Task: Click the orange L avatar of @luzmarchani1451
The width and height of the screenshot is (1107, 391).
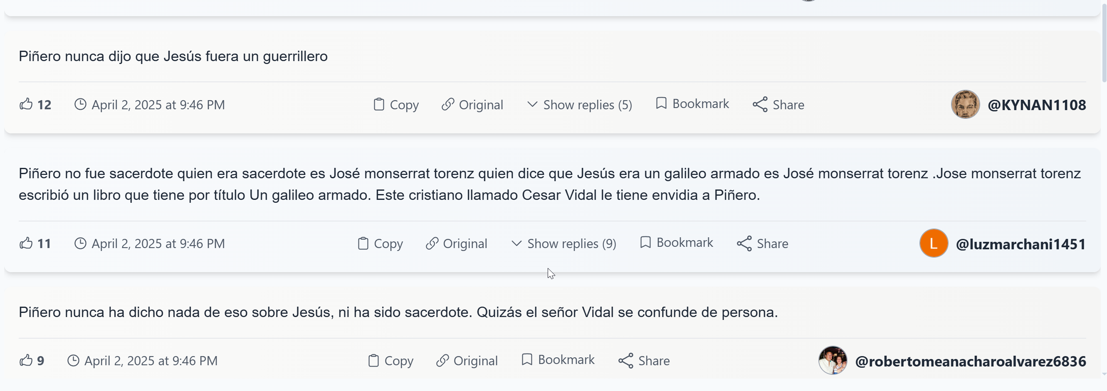Action: coord(934,243)
